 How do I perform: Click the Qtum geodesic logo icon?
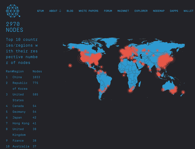pyautogui.click(x=13, y=11)
